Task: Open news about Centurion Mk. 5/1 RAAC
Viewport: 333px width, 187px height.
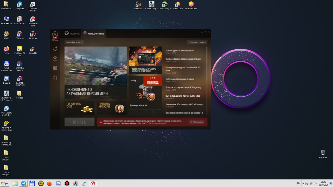Action: point(183,69)
